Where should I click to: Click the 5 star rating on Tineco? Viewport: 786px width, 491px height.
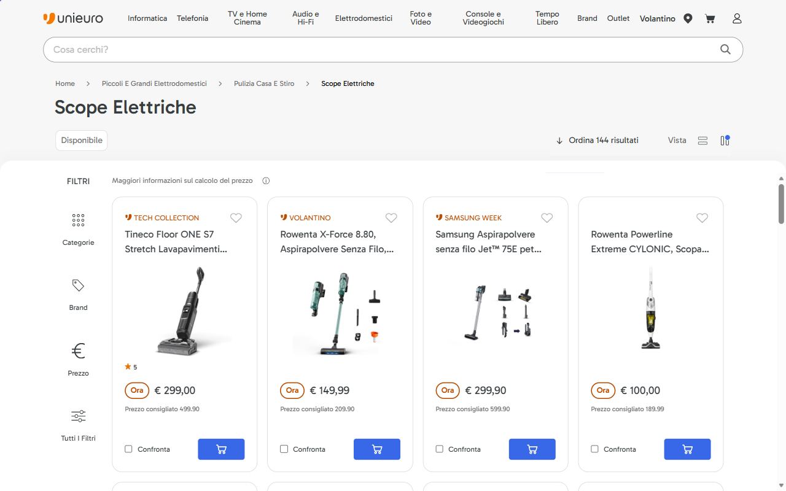pos(131,367)
